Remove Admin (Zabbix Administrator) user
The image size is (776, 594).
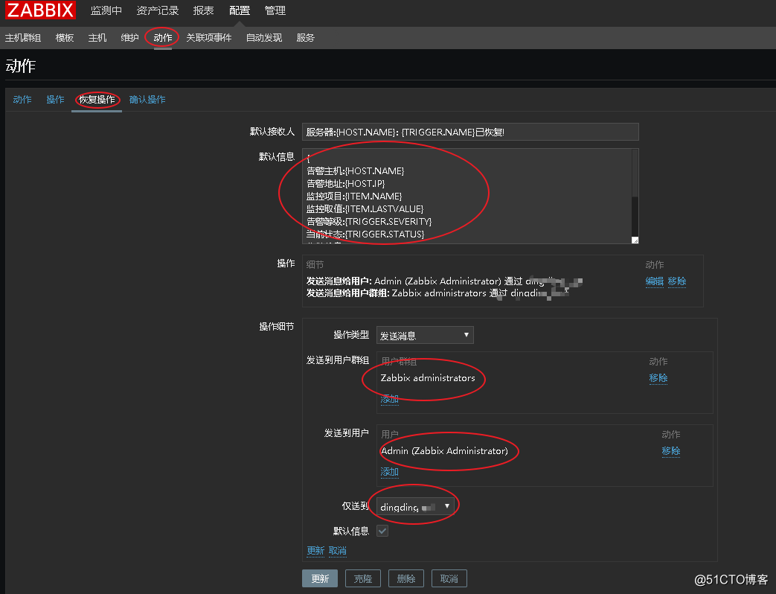(x=671, y=450)
